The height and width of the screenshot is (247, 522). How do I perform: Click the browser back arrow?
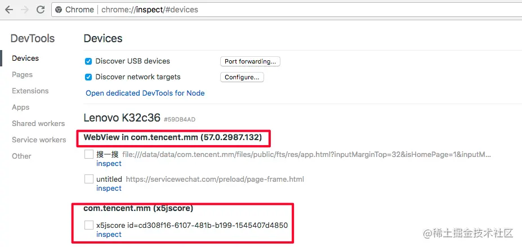9,10
